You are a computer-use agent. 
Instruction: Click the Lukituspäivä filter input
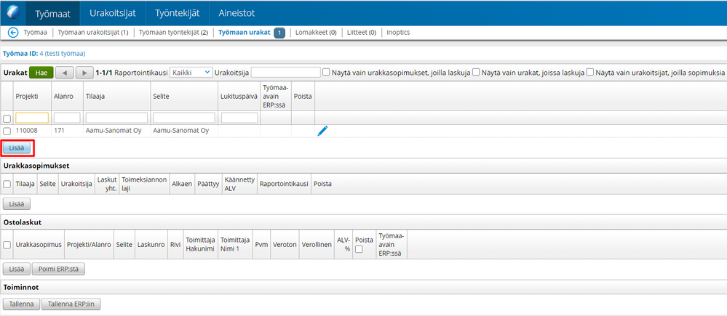(x=239, y=118)
